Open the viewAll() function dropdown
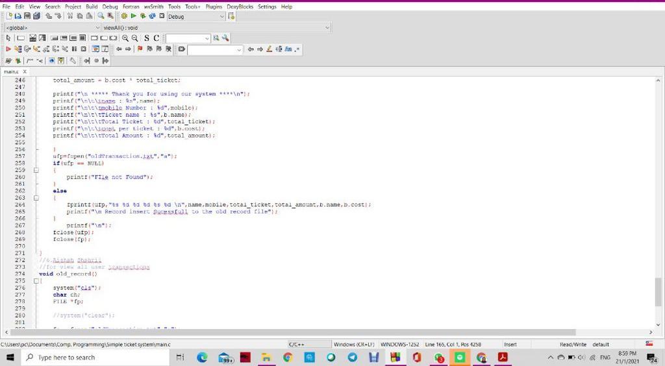Viewport: 665px width, 366px height. click(327, 27)
